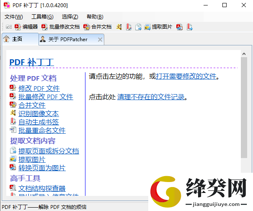Click the PDF 补丁丁 heading link
The image size is (253, 211).
[32, 62]
